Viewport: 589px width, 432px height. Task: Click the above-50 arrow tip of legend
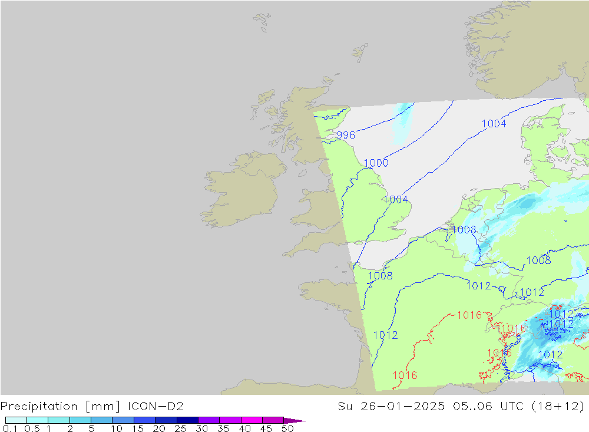[x=295, y=420]
